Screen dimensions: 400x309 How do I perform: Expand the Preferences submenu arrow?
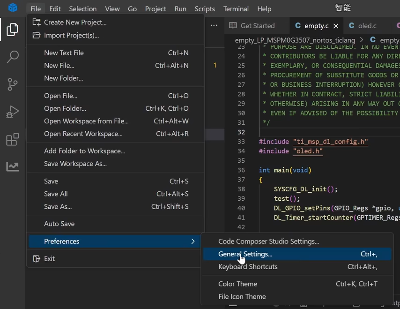pyautogui.click(x=193, y=241)
